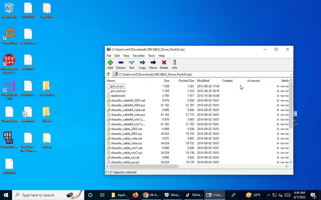Select the AUTHORS file on desktop
321x200 pixels.
click(9, 166)
